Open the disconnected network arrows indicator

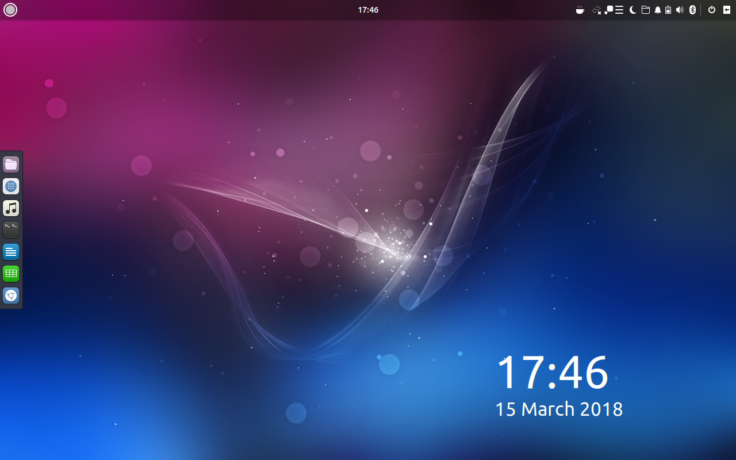pos(596,10)
